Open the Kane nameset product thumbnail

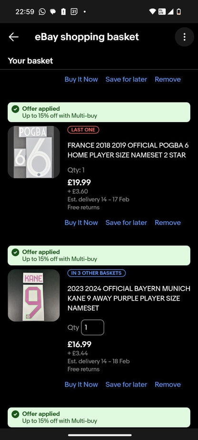point(34,295)
